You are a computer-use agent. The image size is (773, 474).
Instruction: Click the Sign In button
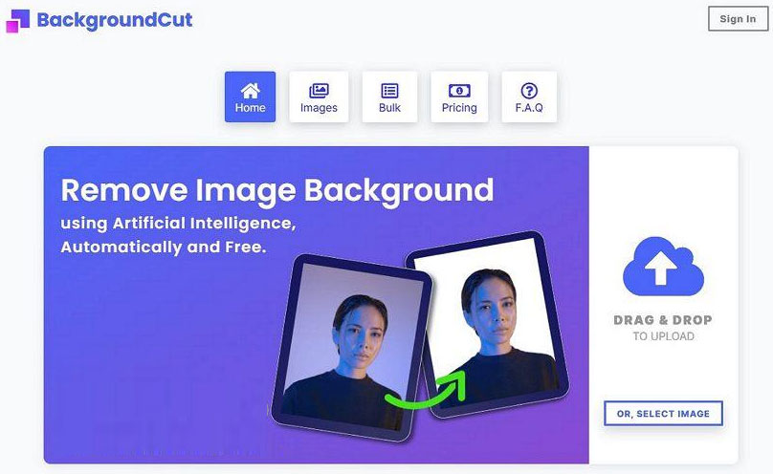738,19
